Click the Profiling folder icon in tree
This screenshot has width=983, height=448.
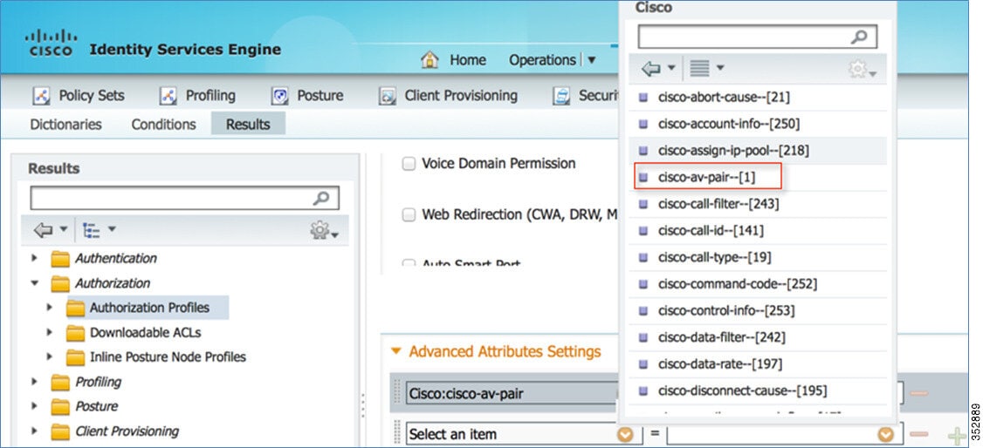pos(60,383)
